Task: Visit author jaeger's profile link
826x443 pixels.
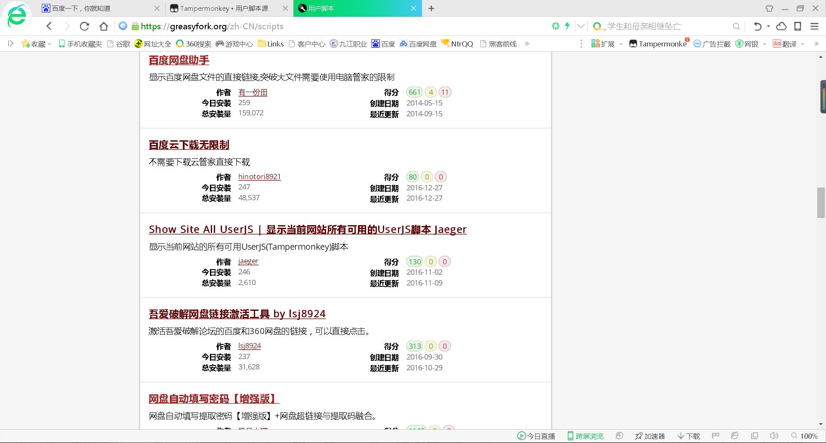Action: tap(248, 261)
